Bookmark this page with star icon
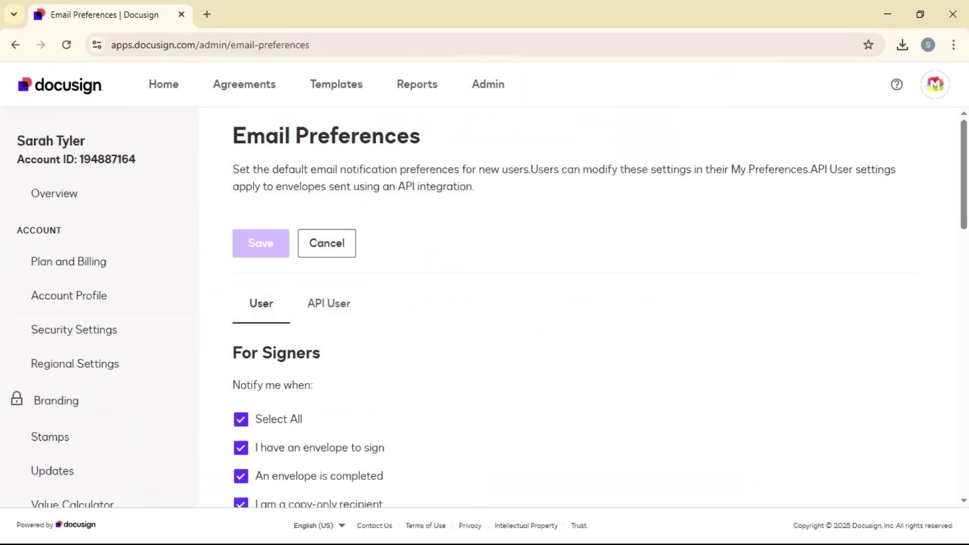Viewport: 969px width, 545px height. coord(868,45)
